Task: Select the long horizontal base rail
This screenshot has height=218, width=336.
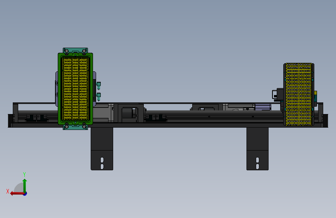Action: 168,125
